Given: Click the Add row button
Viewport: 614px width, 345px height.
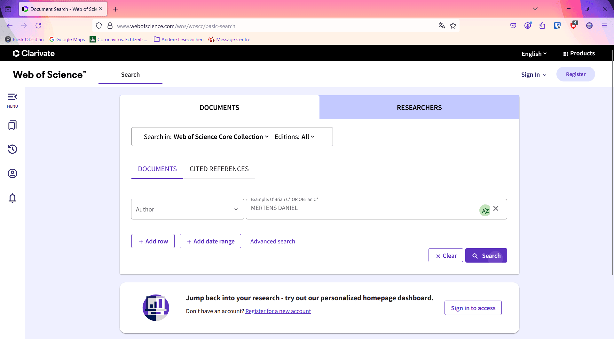Looking at the screenshot, I should pyautogui.click(x=153, y=241).
